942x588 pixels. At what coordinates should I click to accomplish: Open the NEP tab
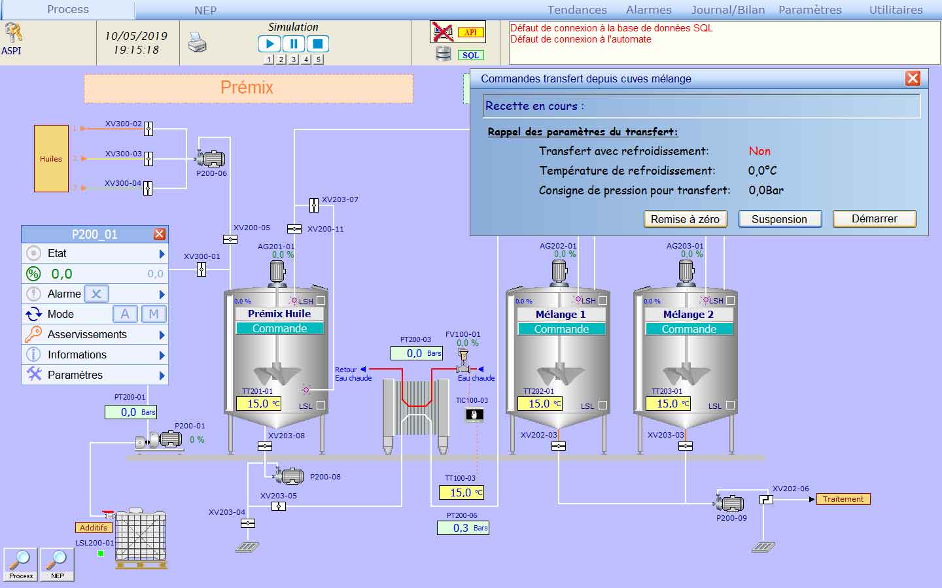click(x=205, y=10)
